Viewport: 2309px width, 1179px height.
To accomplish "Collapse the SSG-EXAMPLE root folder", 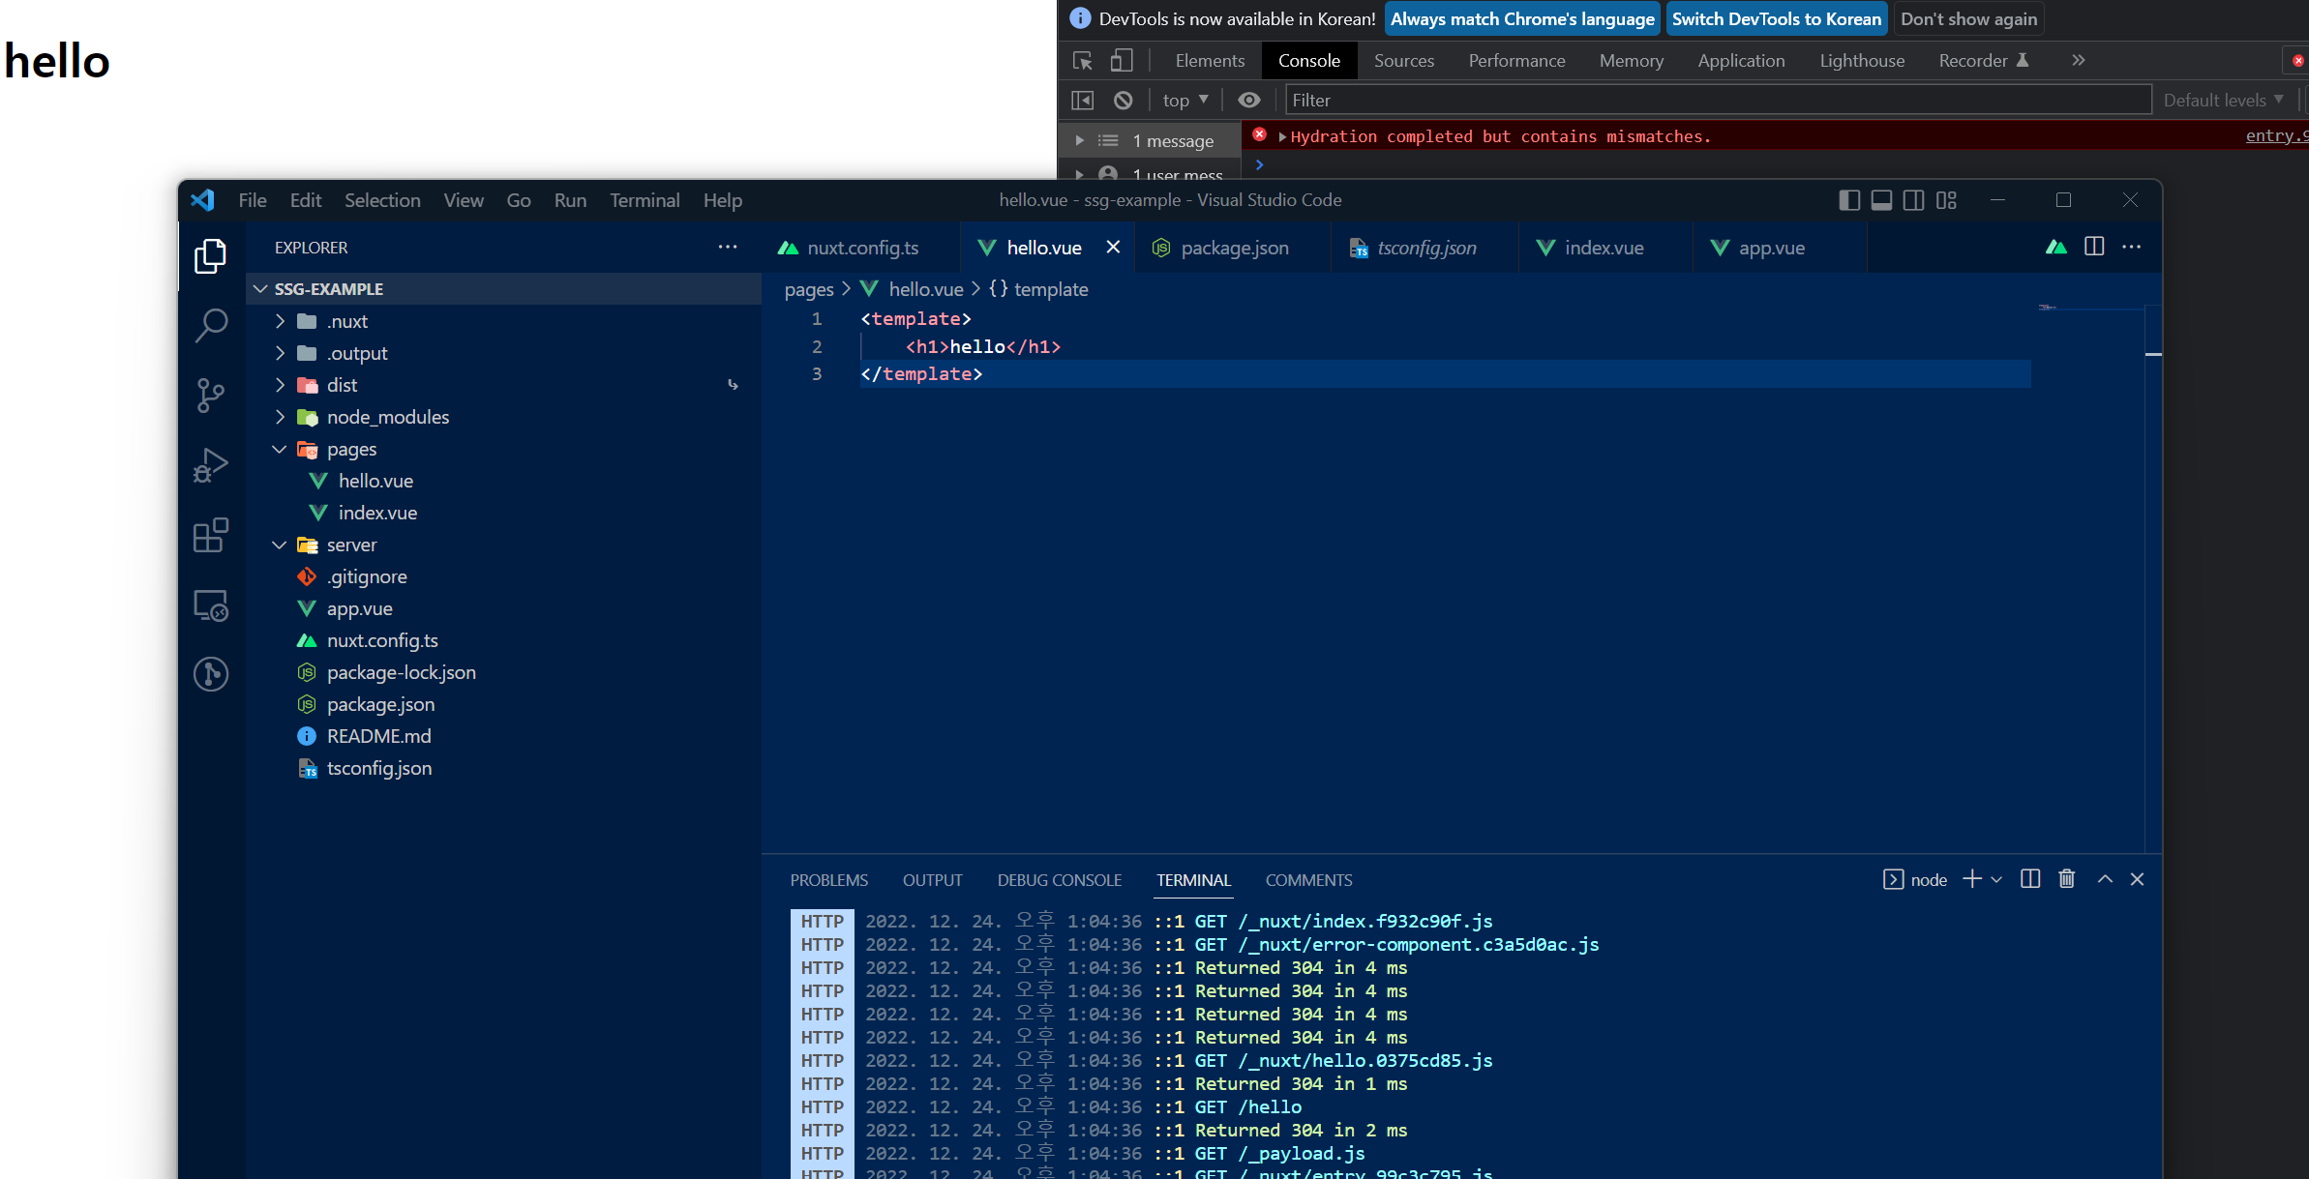I will pos(260,289).
